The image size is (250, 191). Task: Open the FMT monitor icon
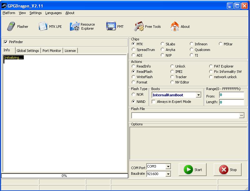point(111,26)
